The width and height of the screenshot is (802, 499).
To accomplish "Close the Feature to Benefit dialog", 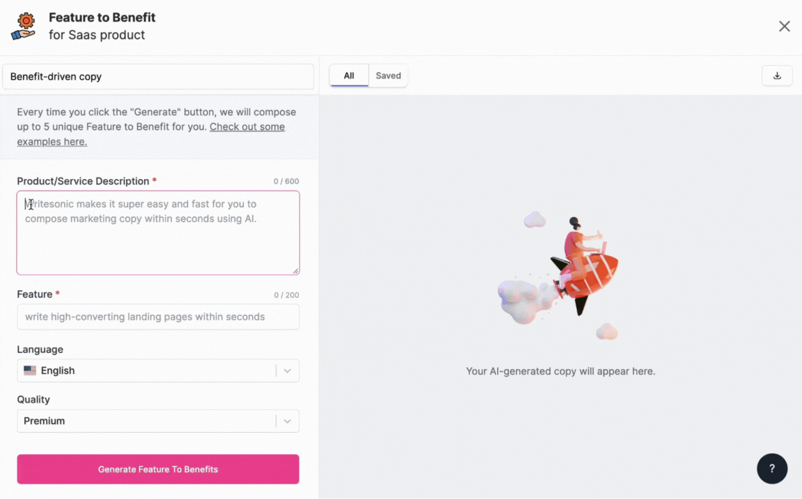I will [784, 26].
